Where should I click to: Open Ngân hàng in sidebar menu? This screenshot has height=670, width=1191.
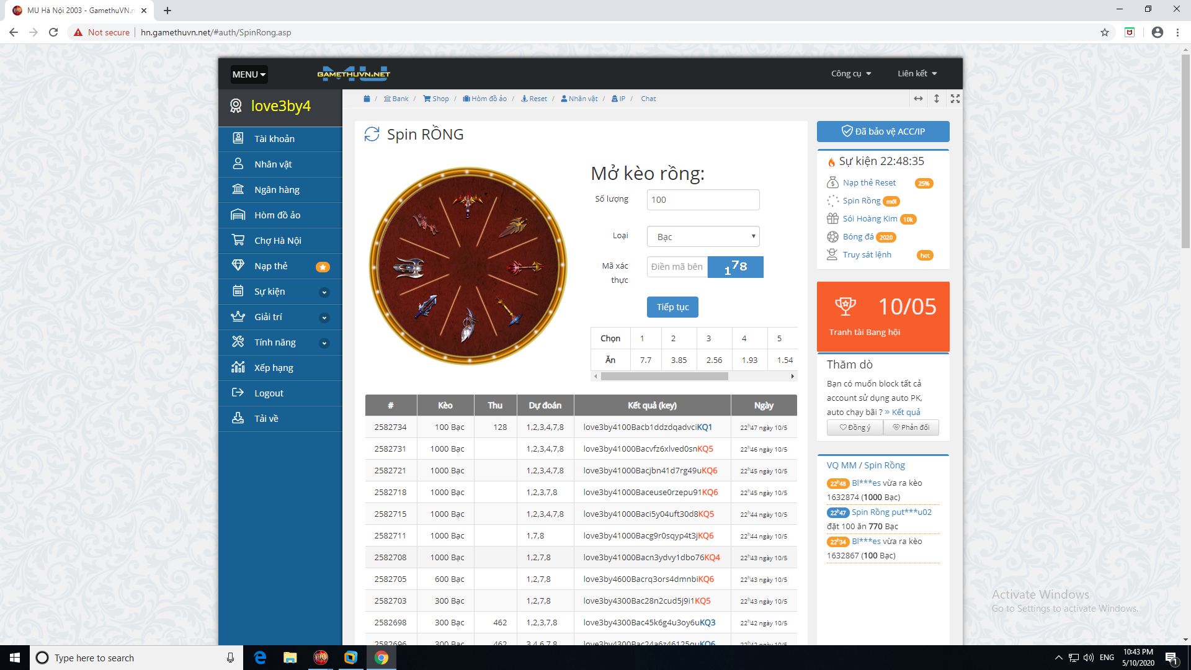tap(277, 190)
